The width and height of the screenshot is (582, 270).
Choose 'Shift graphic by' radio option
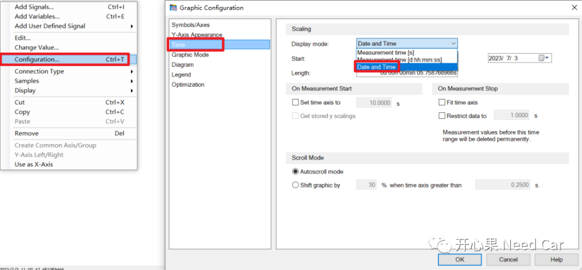(x=295, y=185)
